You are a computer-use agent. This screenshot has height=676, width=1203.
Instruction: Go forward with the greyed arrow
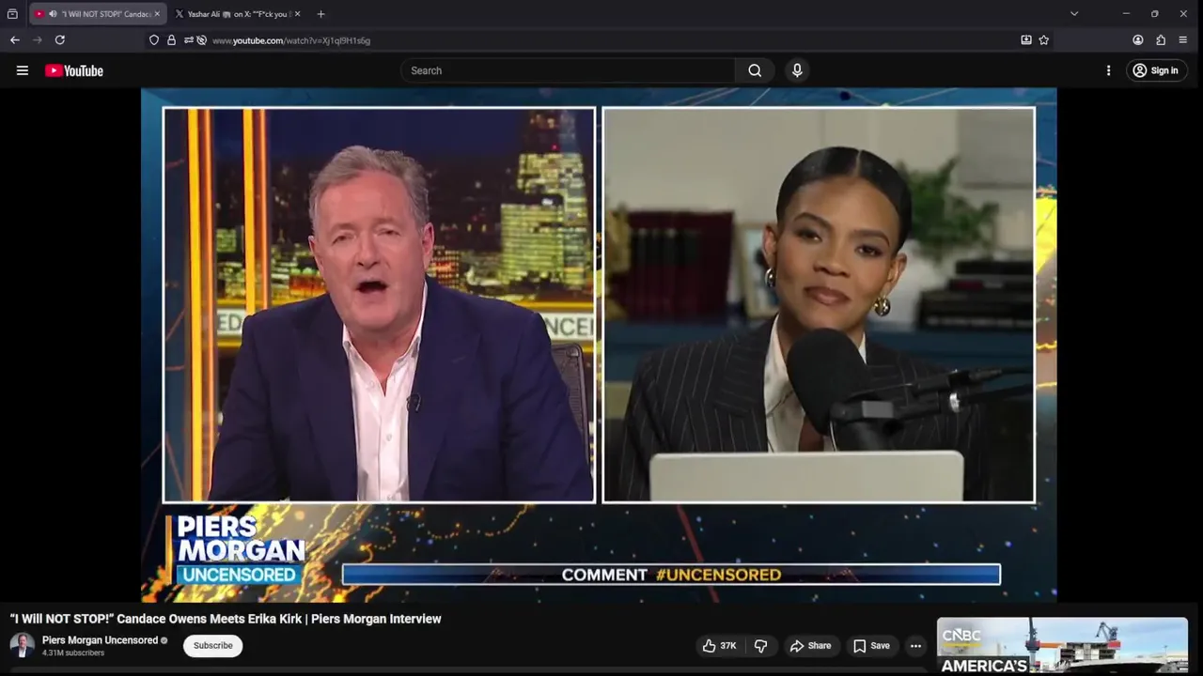(x=37, y=40)
